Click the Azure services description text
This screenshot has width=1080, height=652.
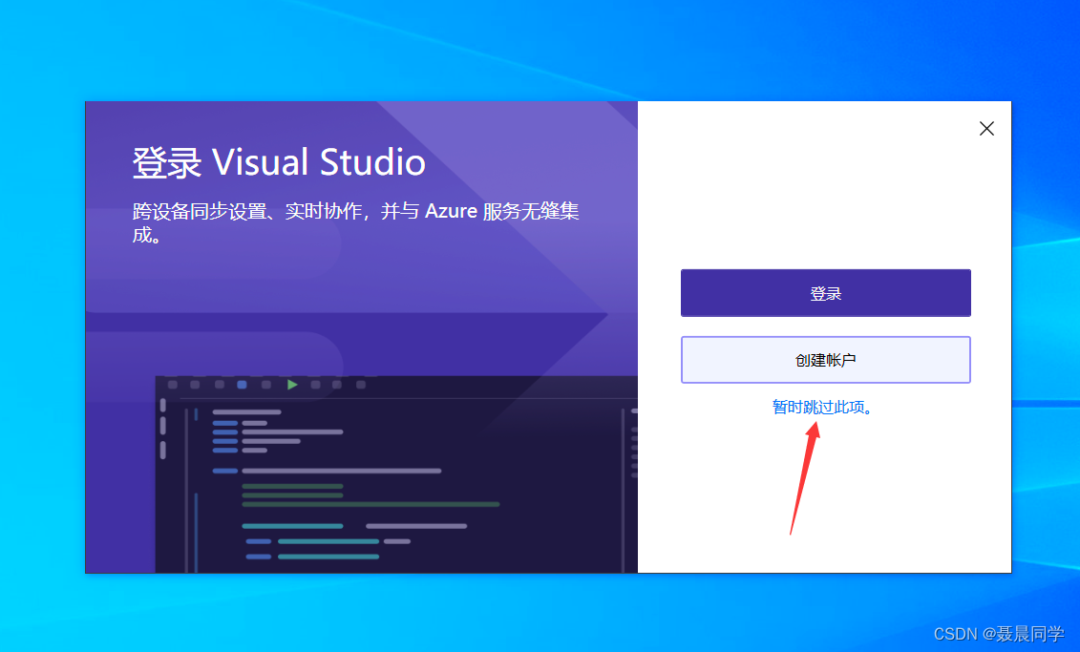point(356,221)
